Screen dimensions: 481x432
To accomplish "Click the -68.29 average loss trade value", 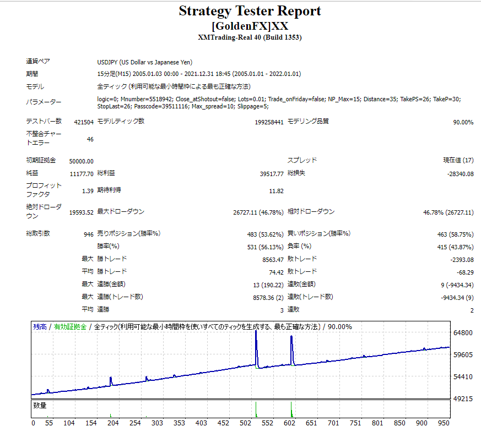I will 465,272.
